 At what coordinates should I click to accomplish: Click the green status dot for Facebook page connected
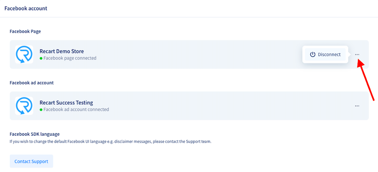click(41, 58)
